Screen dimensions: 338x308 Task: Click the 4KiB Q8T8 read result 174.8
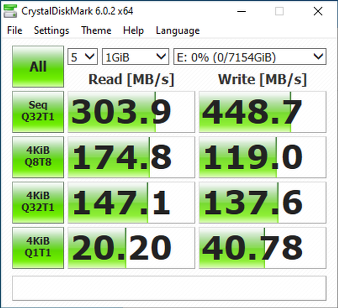(x=131, y=158)
